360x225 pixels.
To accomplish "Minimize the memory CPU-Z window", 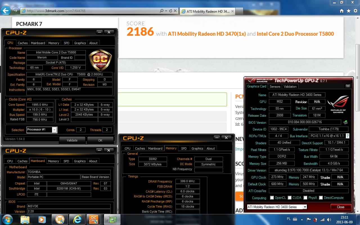I will point(217,138).
